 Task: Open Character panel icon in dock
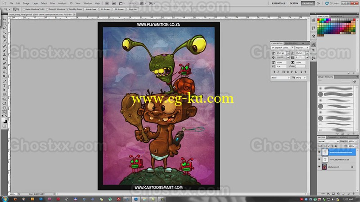pyautogui.click(x=313, y=44)
